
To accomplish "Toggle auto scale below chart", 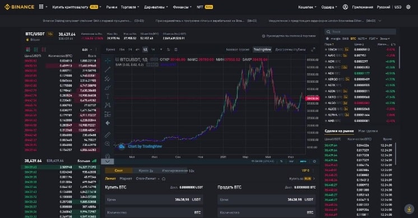I will (303, 162).
